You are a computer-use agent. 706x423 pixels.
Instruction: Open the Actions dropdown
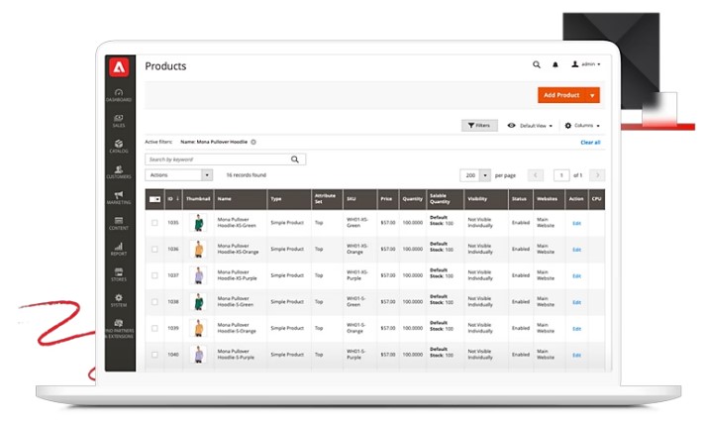179,175
